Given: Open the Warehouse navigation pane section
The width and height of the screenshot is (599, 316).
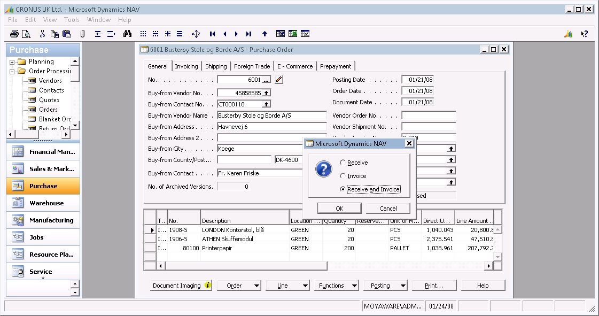Looking at the screenshot, I should click(43, 203).
